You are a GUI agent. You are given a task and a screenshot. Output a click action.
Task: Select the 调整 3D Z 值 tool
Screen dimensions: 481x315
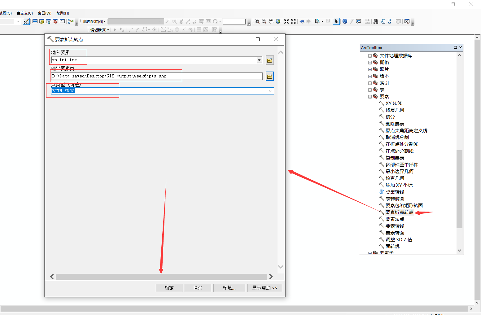coord(399,240)
